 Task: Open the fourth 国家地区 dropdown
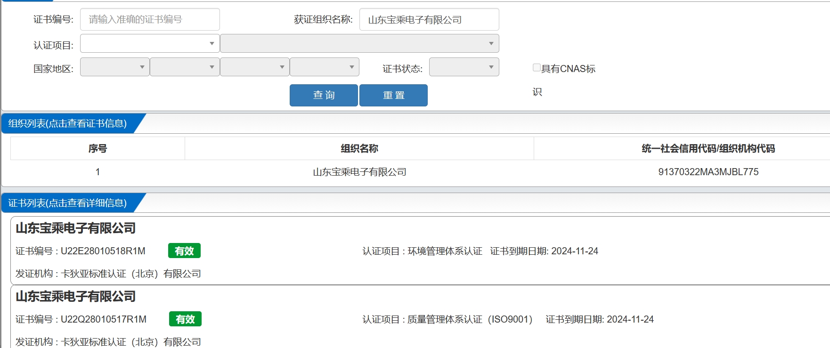pyautogui.click(x=325, y=67)
